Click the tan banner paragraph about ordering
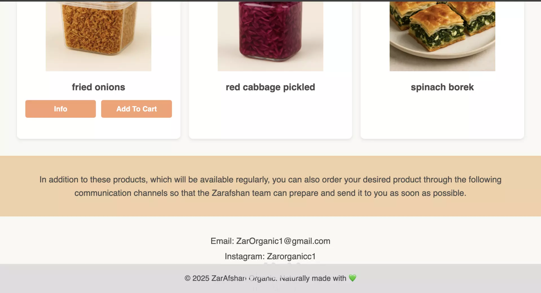Viewport: 541px width, 293px height. point(270,186)
